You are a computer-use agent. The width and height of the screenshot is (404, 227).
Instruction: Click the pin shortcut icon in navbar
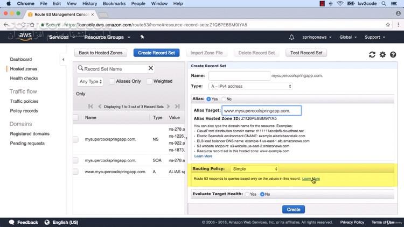tap(142, 37)
